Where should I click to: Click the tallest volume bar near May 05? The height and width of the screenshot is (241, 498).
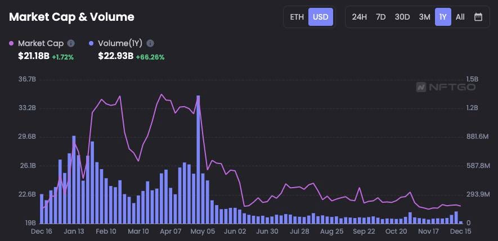tap(198, 159)
